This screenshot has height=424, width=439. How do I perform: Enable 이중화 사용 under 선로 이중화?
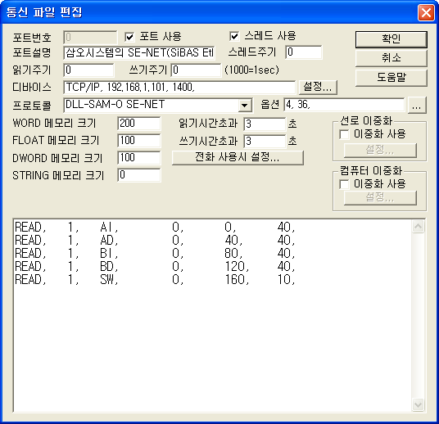(344, 134)
